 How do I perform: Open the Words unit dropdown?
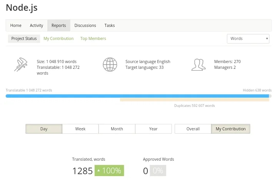pos(248,39)
